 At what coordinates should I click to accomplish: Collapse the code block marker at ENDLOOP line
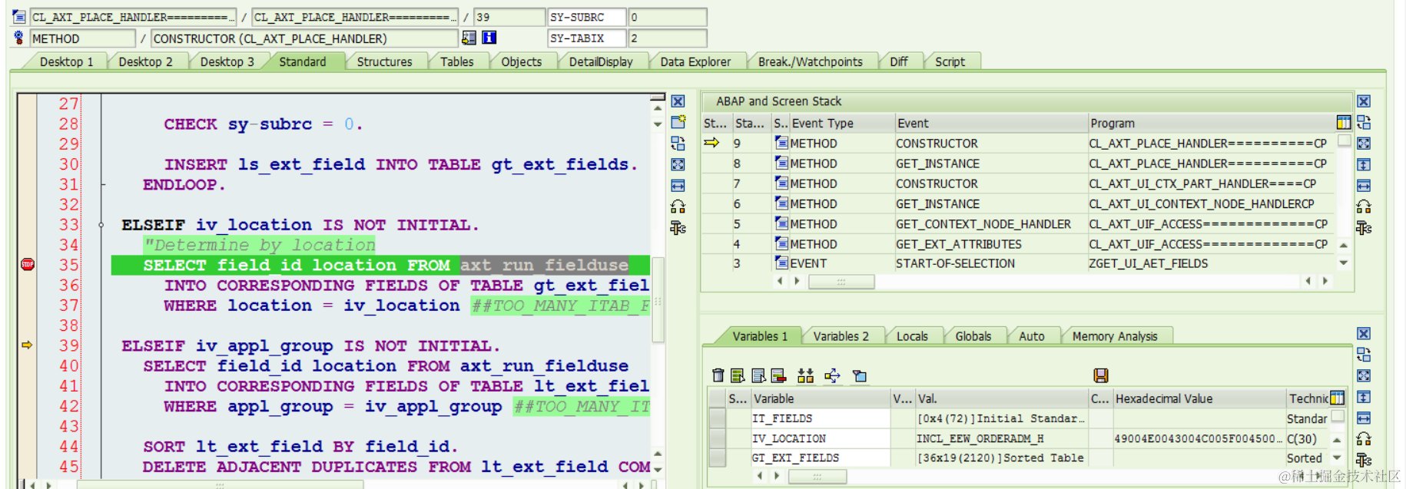[x=102, y=185]
